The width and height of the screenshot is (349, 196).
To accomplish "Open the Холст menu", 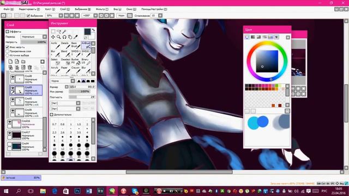I will tap(50, 9).
